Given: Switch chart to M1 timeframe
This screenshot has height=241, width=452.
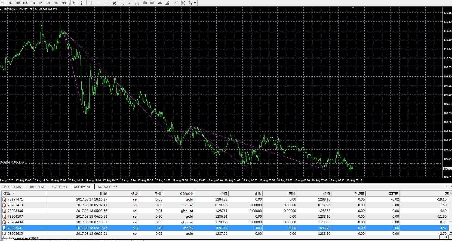Looking at the screenshot, I should (3, 3).
